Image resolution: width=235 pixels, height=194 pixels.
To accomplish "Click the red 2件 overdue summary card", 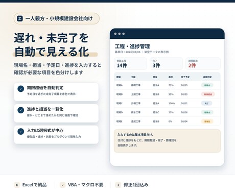I will (x=203, y=64).
